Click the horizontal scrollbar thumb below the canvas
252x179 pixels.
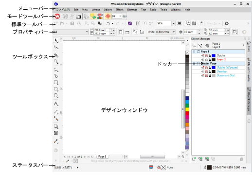tap(152, 157)
